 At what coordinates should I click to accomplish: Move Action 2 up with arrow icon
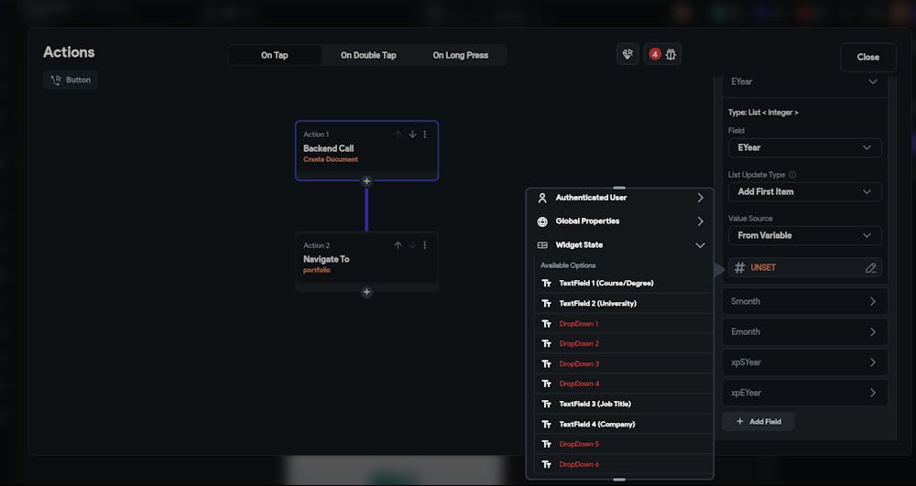(x=398, y=245)
